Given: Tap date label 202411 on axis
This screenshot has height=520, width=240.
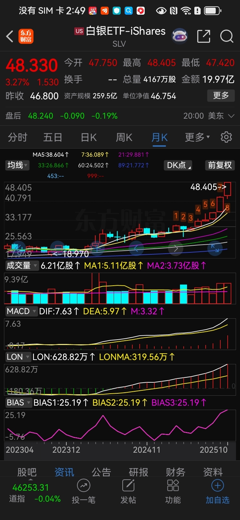Looking at the screenshot, I should (x=147, y=450).
